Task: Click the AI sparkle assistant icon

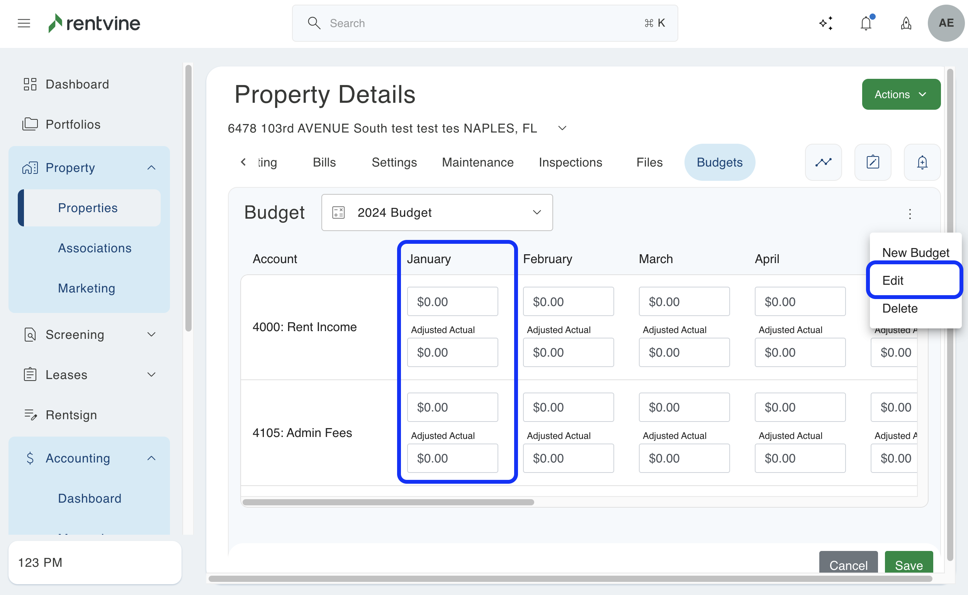Action: [825, 23]
